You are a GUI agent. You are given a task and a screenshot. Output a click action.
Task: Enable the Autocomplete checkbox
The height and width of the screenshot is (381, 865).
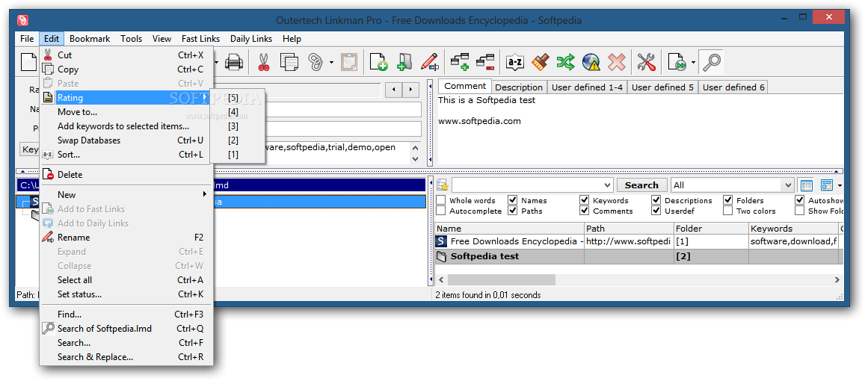pos(441,211)
